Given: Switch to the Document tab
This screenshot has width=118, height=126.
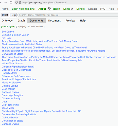Looking at the screenshot, I should [x=54, y=21].
